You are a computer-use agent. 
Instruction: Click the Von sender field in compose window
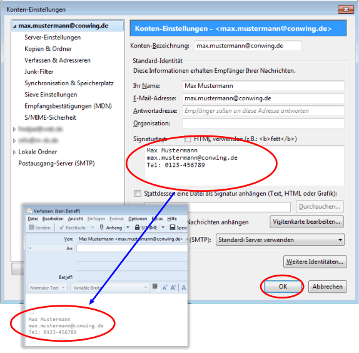pyautogui.click(x=132, y=239)
